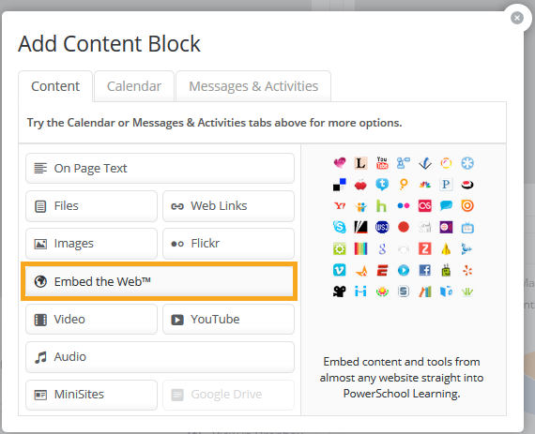Click the solid red circle icon
Screen dimensions: 535x434
404,227
